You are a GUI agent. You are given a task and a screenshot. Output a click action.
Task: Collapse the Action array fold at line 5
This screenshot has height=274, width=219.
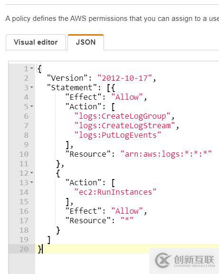(x=32, y=106)
